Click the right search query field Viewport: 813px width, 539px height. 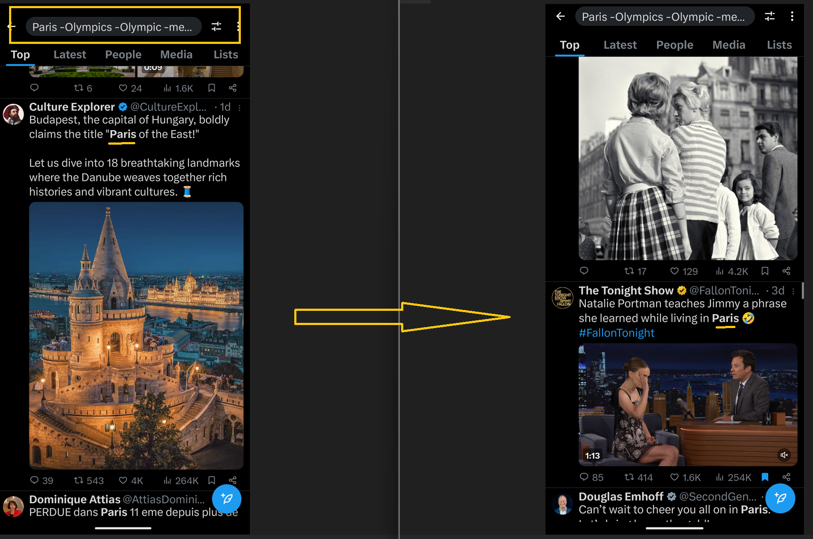click(665, 17)
